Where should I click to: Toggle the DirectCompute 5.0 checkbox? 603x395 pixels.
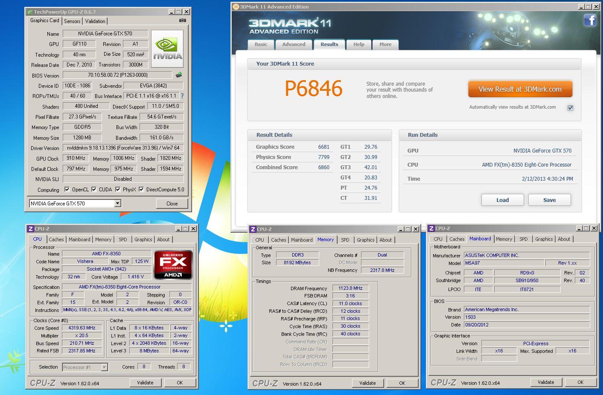point(141,189)
